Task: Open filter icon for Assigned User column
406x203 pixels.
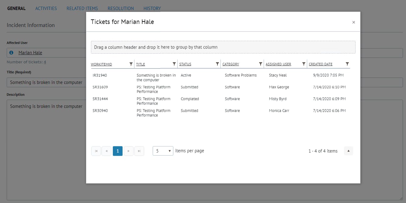Action: [304, 64]
